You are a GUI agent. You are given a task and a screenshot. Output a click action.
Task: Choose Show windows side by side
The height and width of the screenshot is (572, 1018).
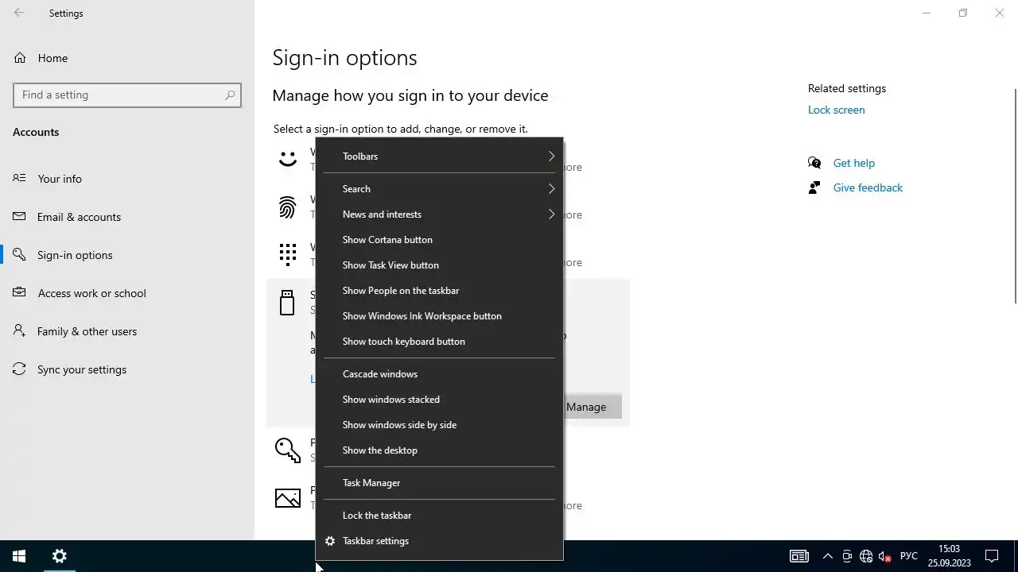(x=439, y=425)
